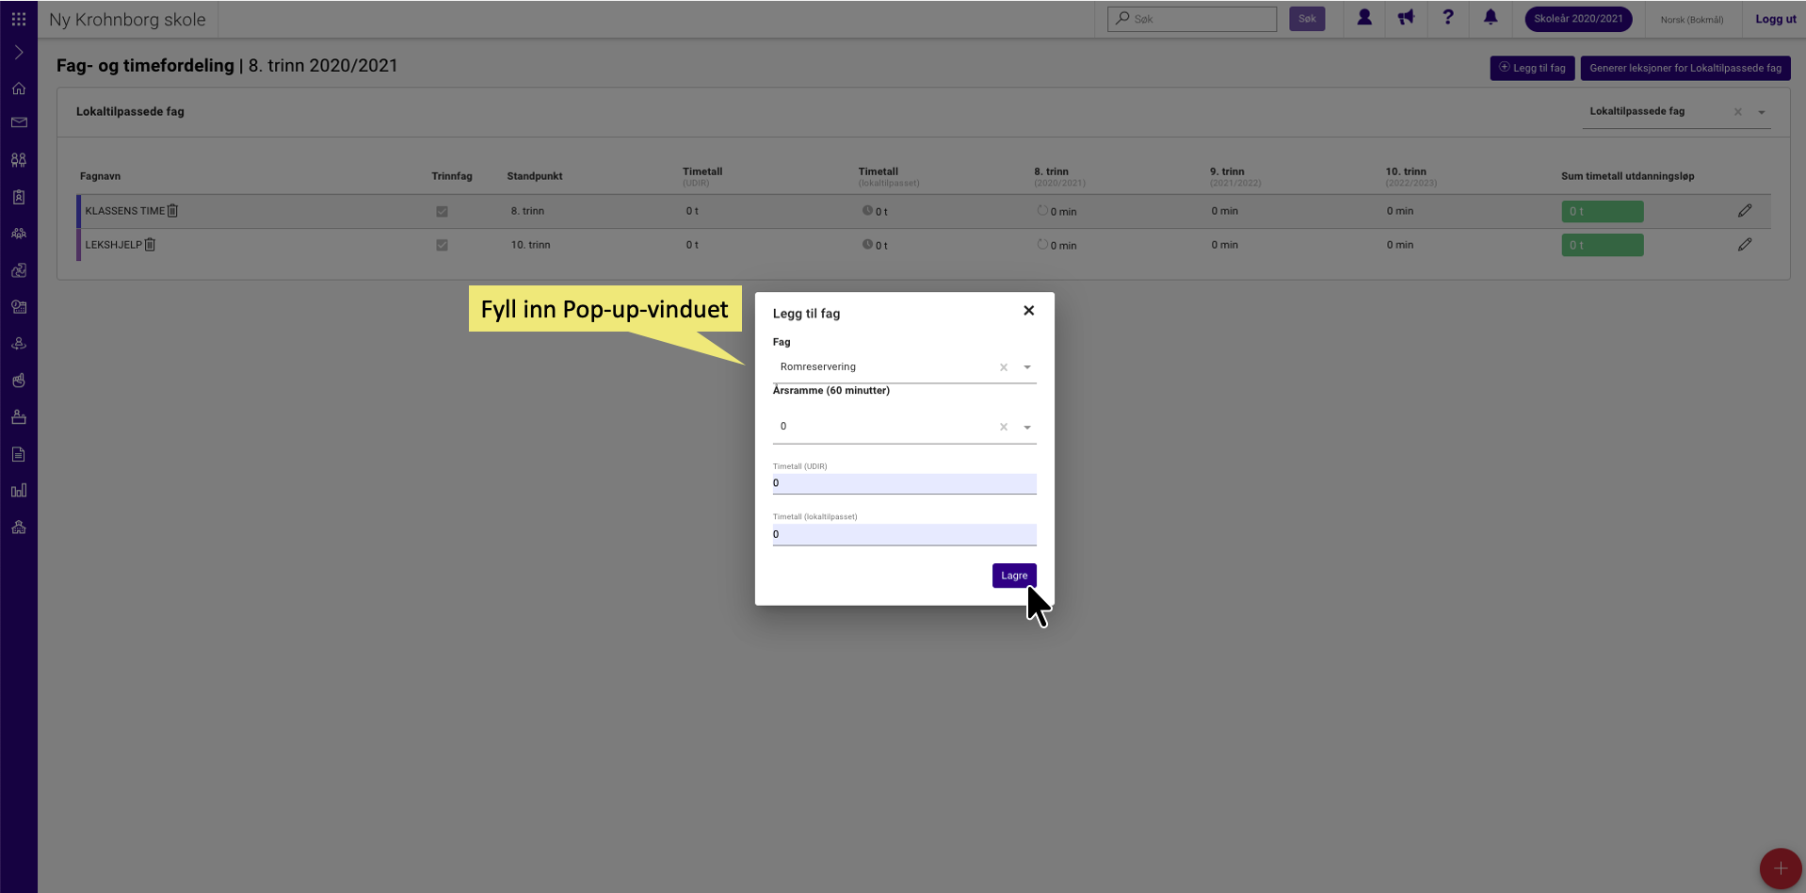Click the Ny Krohnborg skole title
This screenshot has width=1806, height=893.
[x=127, y=20]
